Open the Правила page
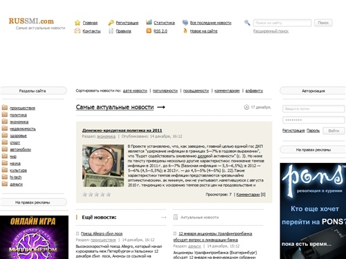 (123, 31)
